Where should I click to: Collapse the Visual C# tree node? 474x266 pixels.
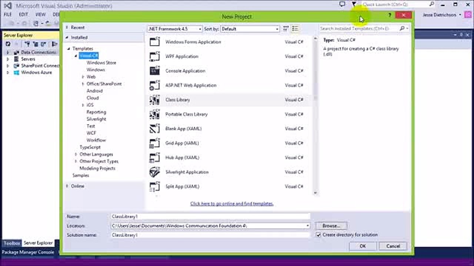76,56
